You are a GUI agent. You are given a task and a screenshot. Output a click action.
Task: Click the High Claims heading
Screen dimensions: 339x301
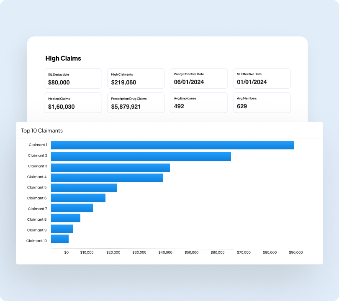pos(64,58)
